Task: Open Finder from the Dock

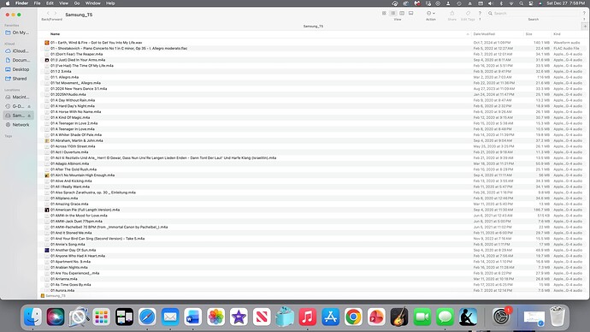Action: pyautogui.click(x=32, y=317)
